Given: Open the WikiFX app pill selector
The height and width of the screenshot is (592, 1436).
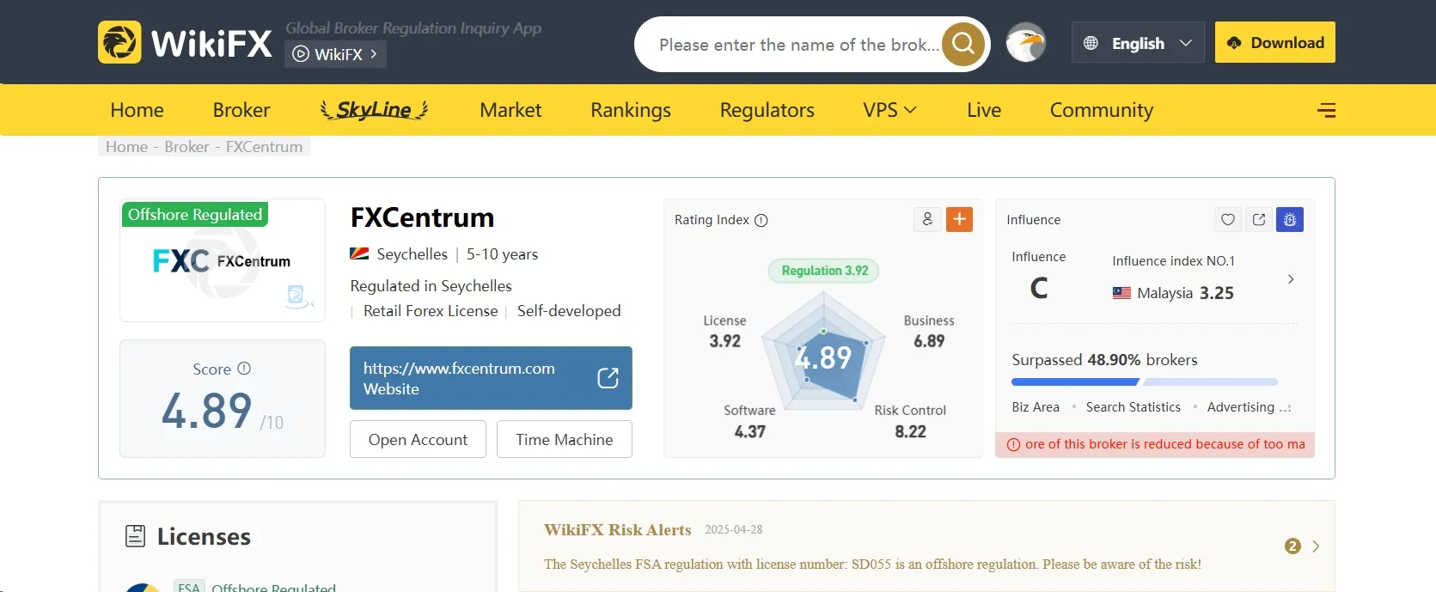Looking at the screenshot, I should click(335, 54).
